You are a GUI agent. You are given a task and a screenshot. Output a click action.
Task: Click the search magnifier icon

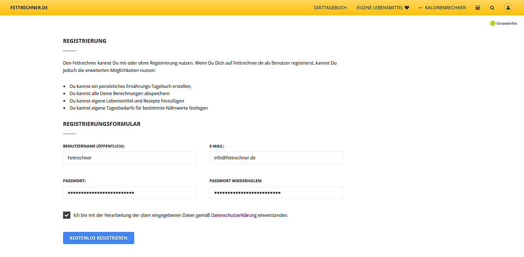492,7
